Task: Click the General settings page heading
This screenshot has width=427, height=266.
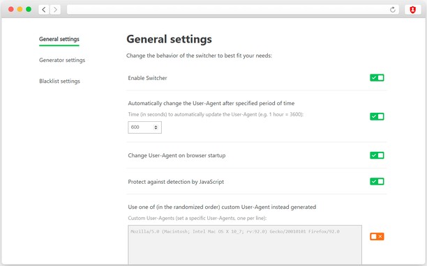Action: pos(169,39)
